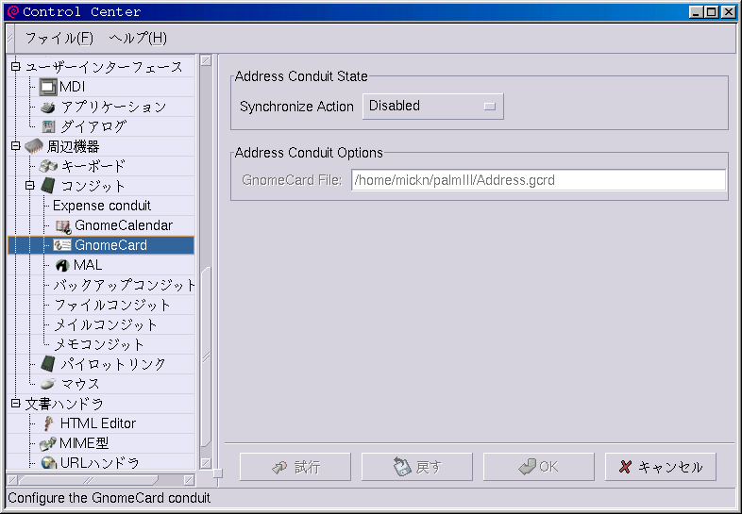This screenshot has height=514, width=742.
Task: Click the ダイアログ icon in tree
Action: click(48, 126)
